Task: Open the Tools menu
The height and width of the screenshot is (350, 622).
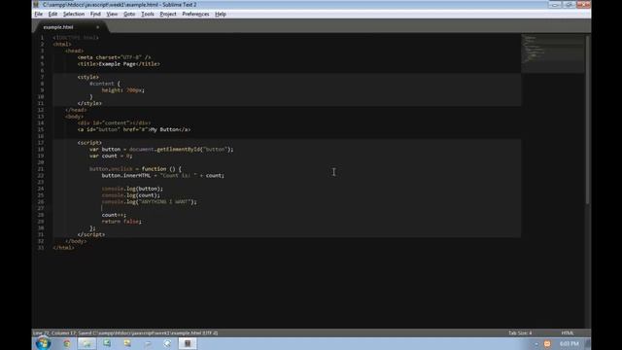Action: point(148,14)
